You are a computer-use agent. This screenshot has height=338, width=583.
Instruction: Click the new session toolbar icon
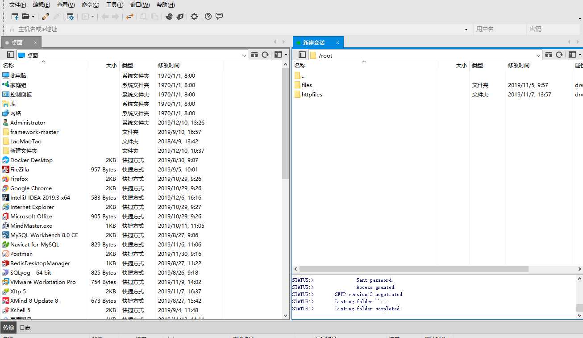15,17
